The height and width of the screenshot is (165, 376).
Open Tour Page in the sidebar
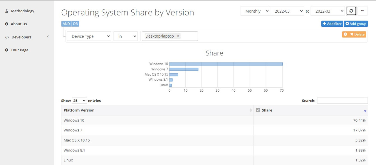point(20,50)
